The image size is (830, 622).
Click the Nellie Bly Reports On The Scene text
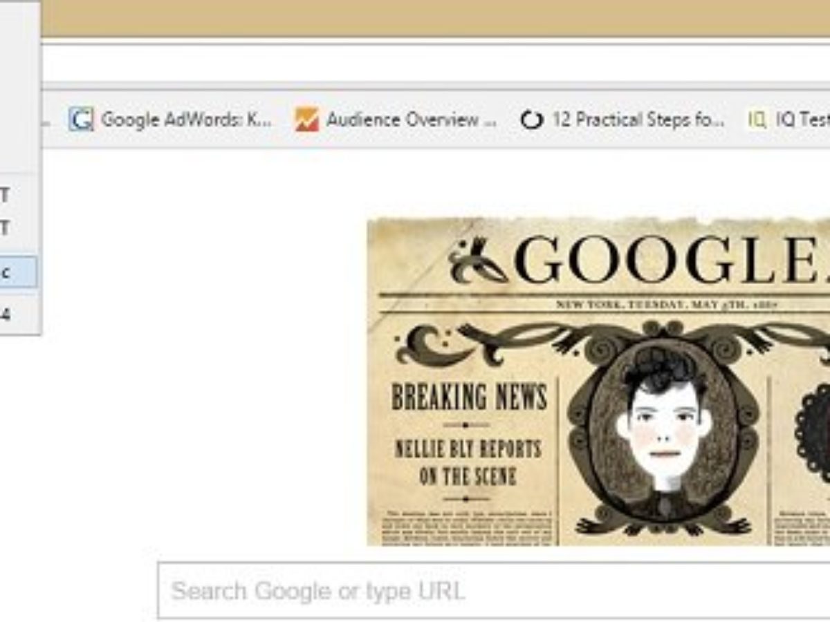[x=468, y=462]
